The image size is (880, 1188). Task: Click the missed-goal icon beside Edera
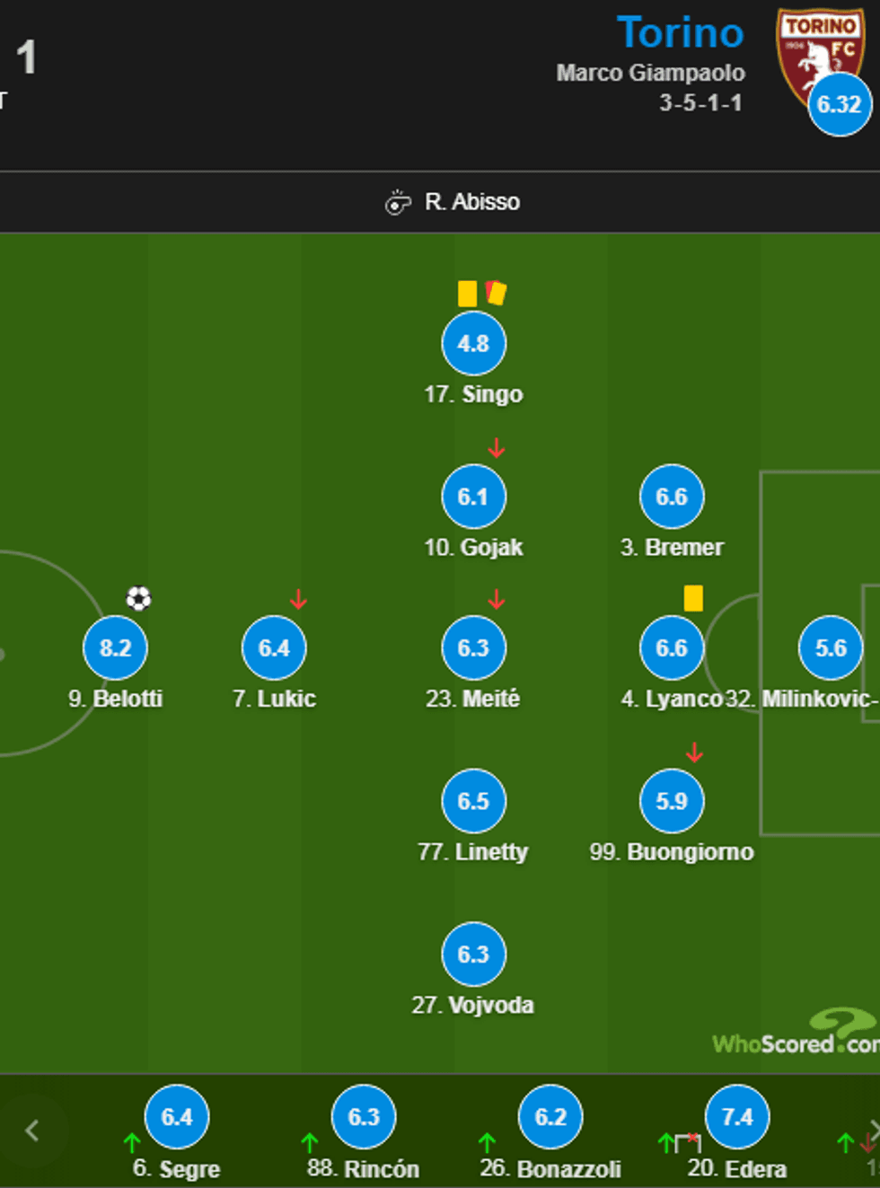point(689,1142)
